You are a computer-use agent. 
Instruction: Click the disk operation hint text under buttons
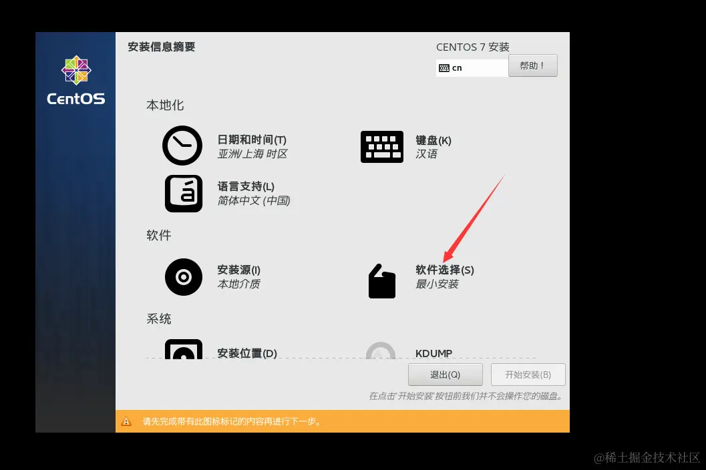(466, 396)
